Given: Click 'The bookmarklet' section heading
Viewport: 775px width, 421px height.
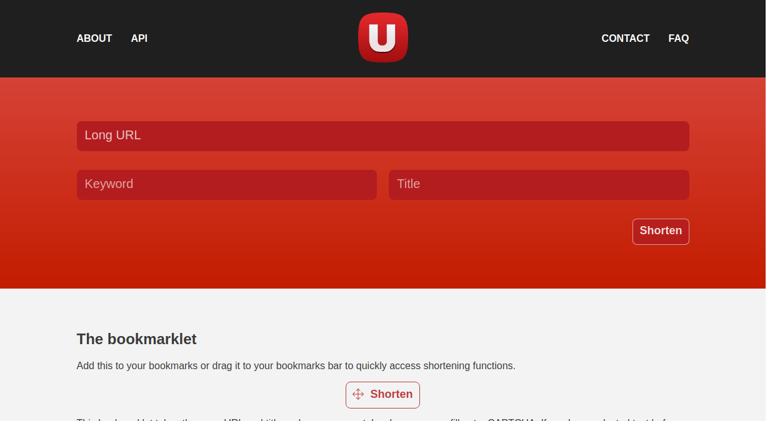Looking at the screenshot, I should point(137,339).
